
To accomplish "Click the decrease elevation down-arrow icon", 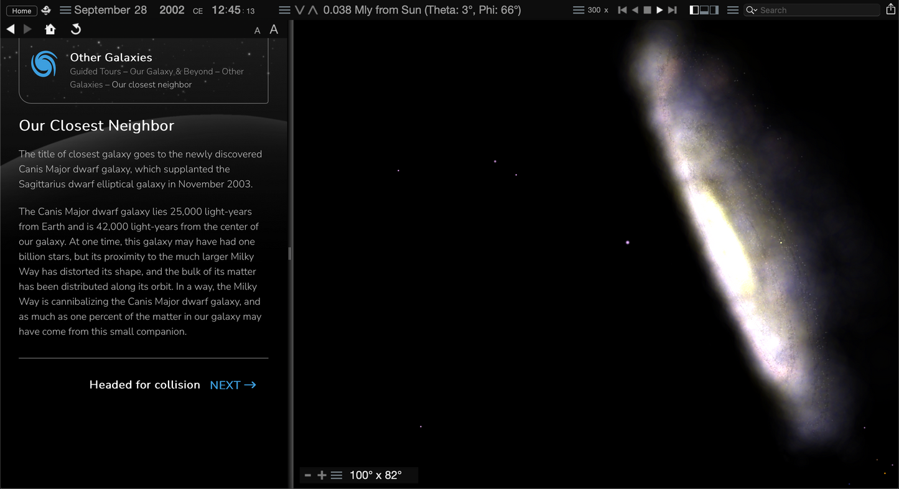I will (x=300, y=10).
